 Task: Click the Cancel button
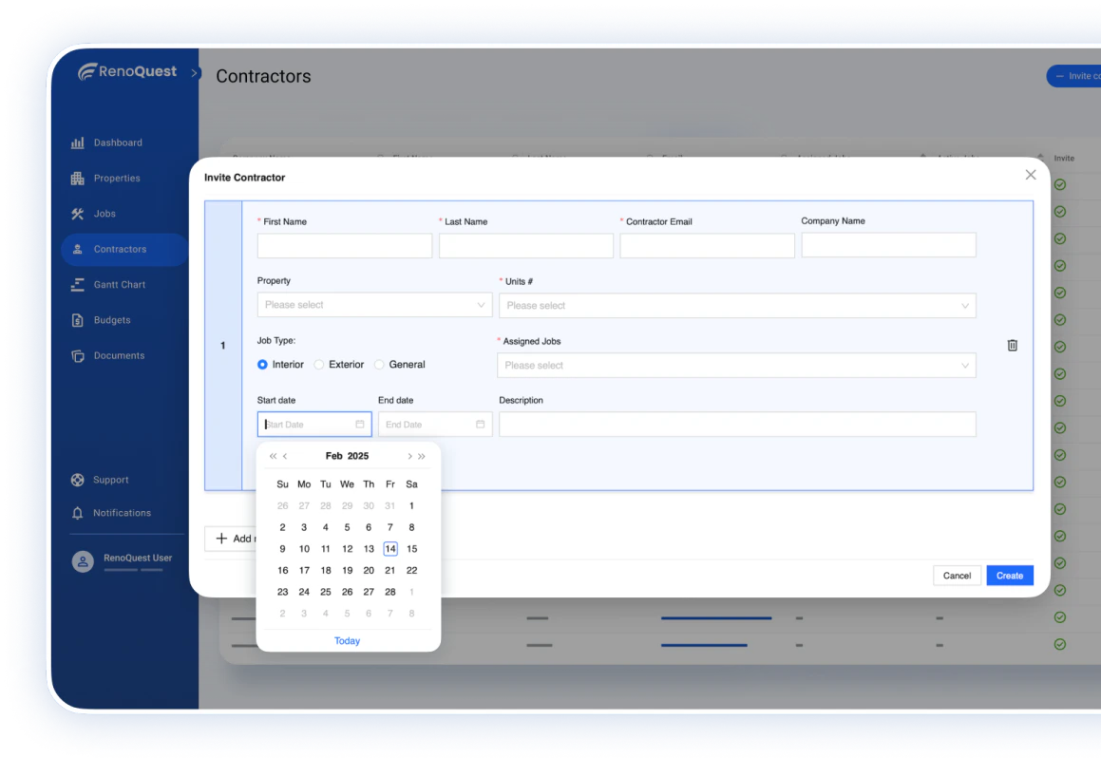957,576
